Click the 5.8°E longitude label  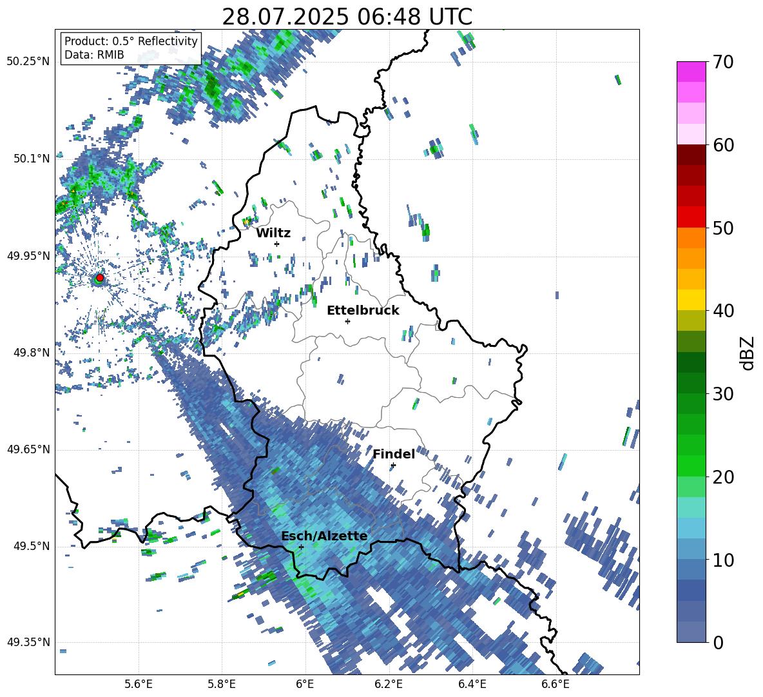(x=222, y=684)
